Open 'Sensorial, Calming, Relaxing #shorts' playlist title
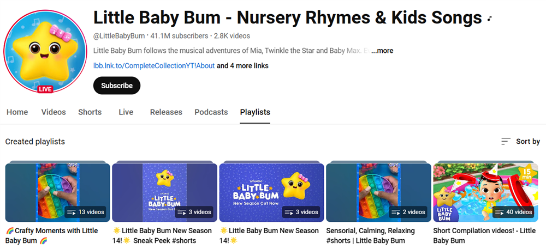546x249 pixels. pyautogui.click(x=371, y=235)
